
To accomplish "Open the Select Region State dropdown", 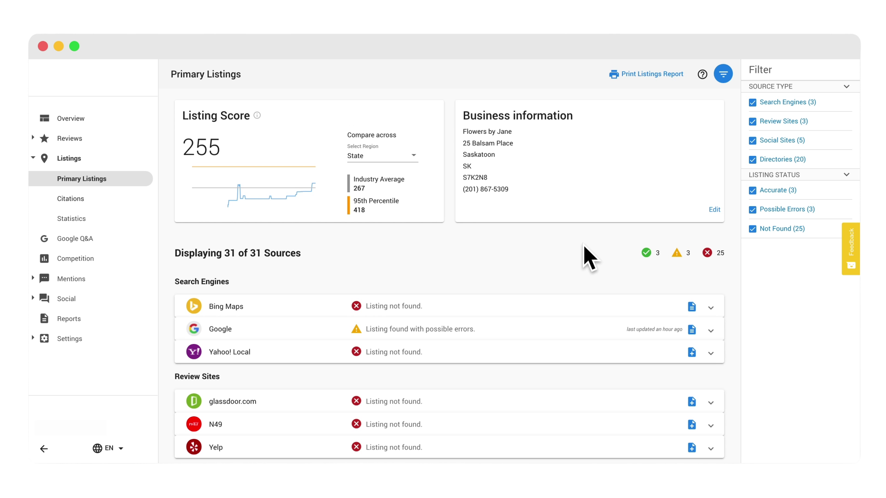I will coord(380,155).
